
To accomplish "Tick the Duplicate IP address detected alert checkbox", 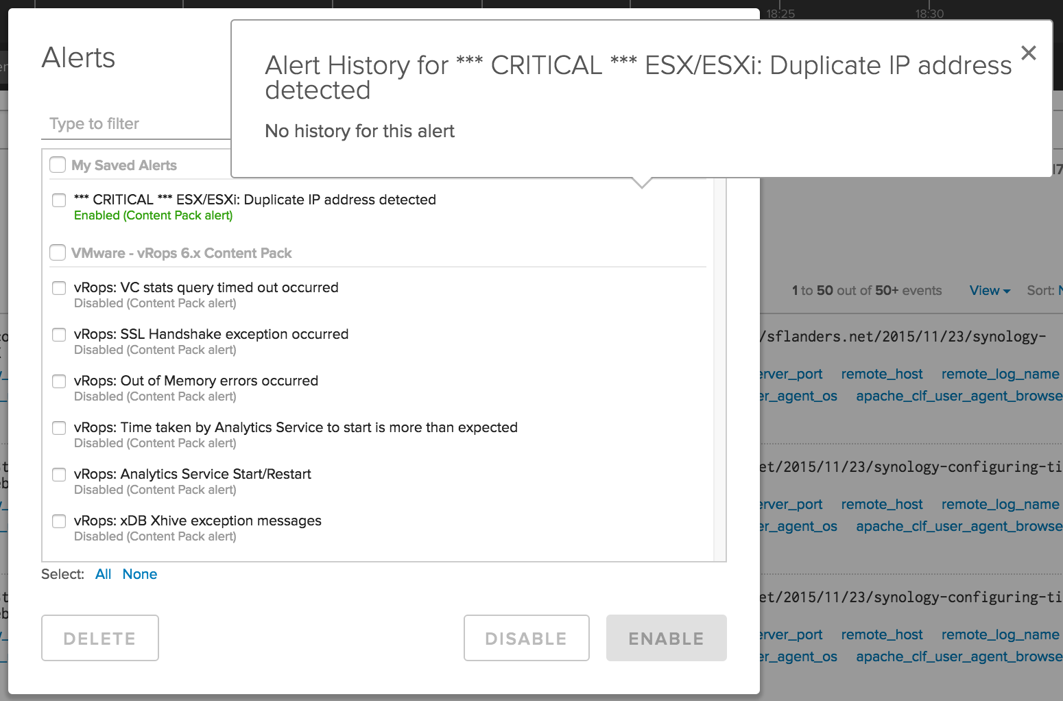I will tap(59, 200).
